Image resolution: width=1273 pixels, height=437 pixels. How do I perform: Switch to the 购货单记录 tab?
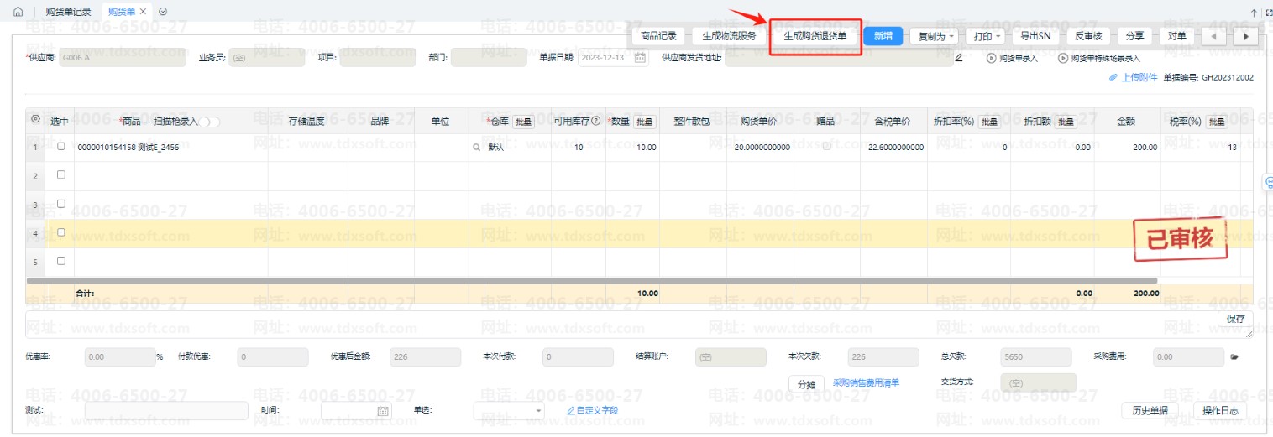tap(68, 12)
